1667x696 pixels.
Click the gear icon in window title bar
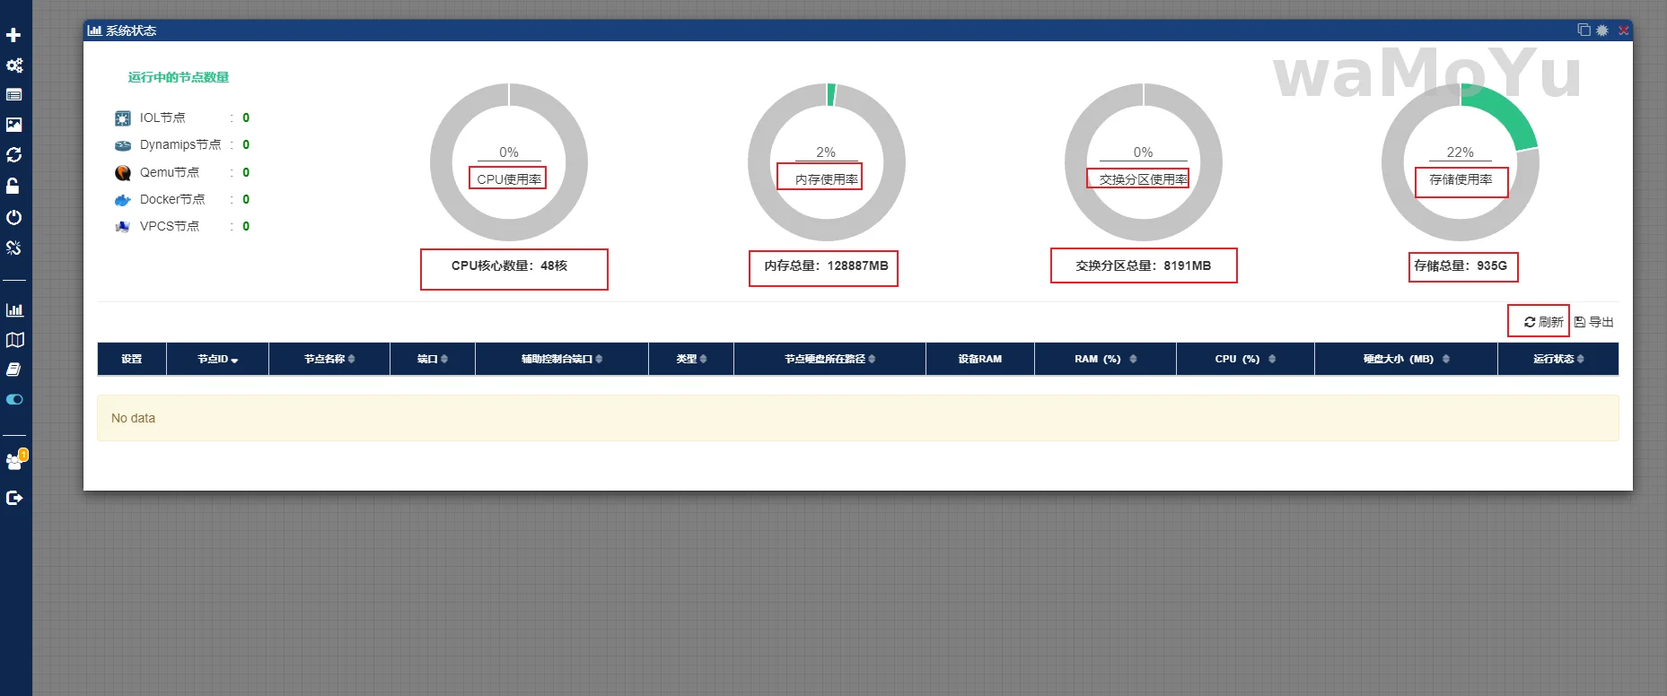(x=1602, y=30)
